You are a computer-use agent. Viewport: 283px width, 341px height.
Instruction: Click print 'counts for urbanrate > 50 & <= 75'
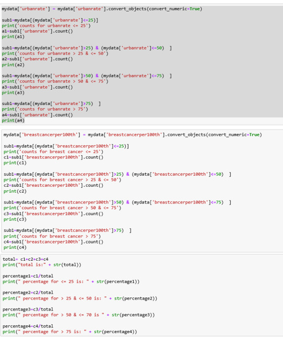55,81
